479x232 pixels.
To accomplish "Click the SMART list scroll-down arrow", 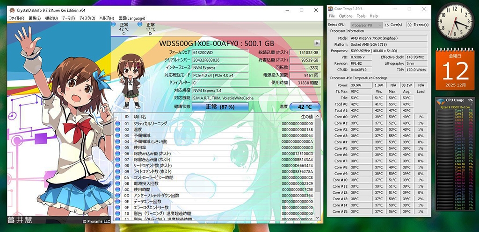I will pyautogui.click(x=318, y=218).
